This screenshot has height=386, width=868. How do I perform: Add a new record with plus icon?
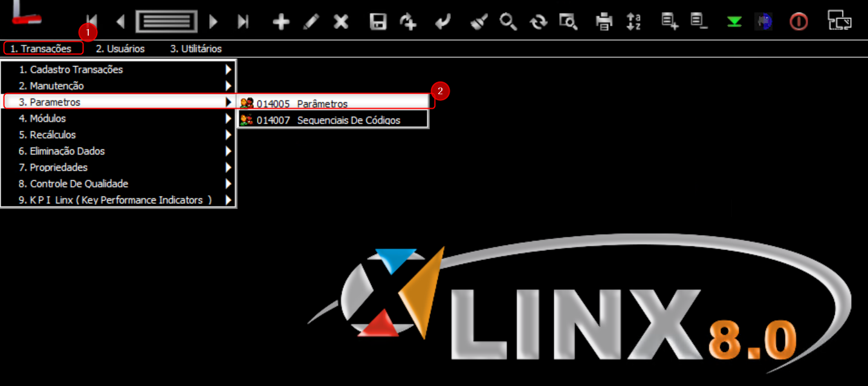point(281,22)
